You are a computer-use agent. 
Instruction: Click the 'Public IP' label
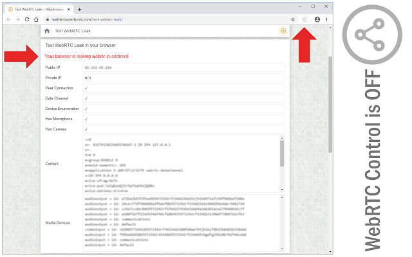click(x=53, y=67)
